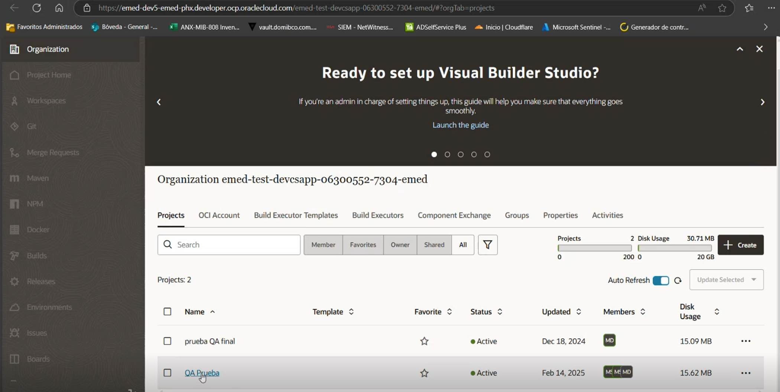
Task: Open the read aloud icon in address bar
Action: tap(702, 8)
